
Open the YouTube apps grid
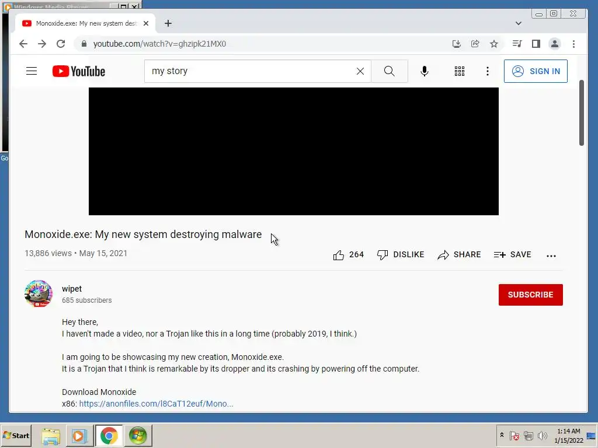pyautogui.click(x=460, y=71)
